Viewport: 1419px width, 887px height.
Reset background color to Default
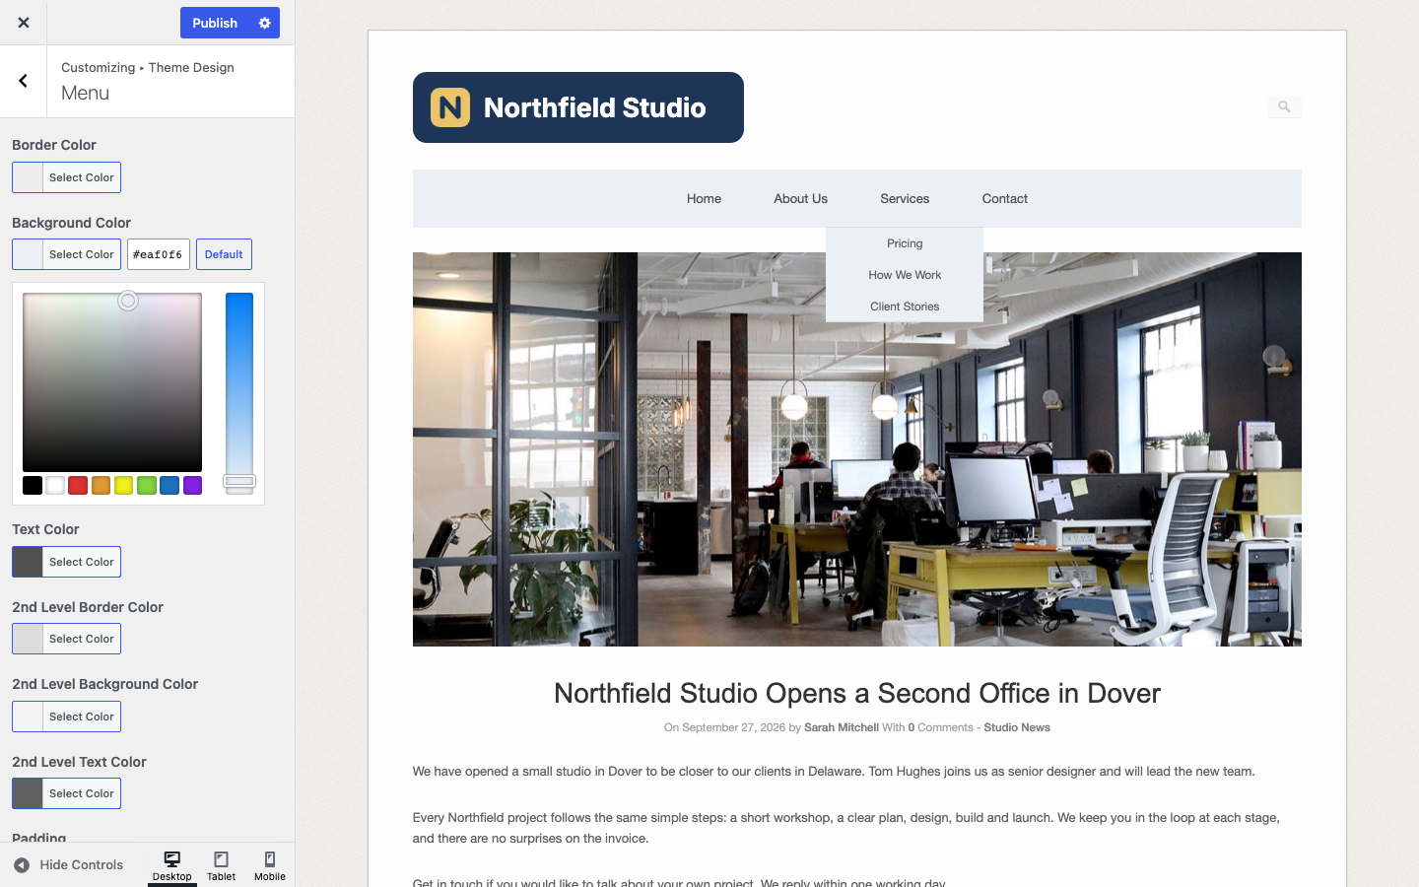tap(224, 254)
